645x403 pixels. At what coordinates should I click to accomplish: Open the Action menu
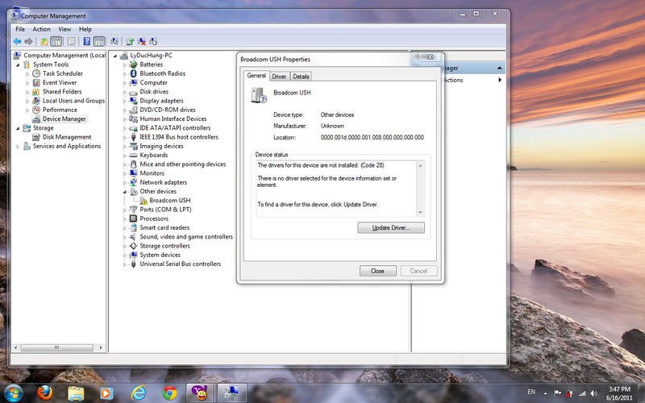pos(41,29)
